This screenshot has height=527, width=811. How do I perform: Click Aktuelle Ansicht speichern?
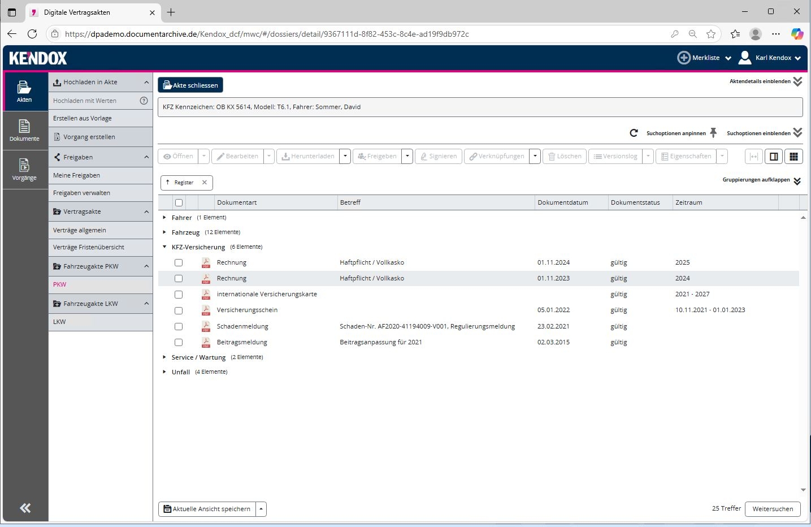pyautogui.click(x=207, y=509)
